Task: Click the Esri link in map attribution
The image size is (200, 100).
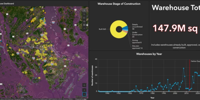Action: [85, 99]
